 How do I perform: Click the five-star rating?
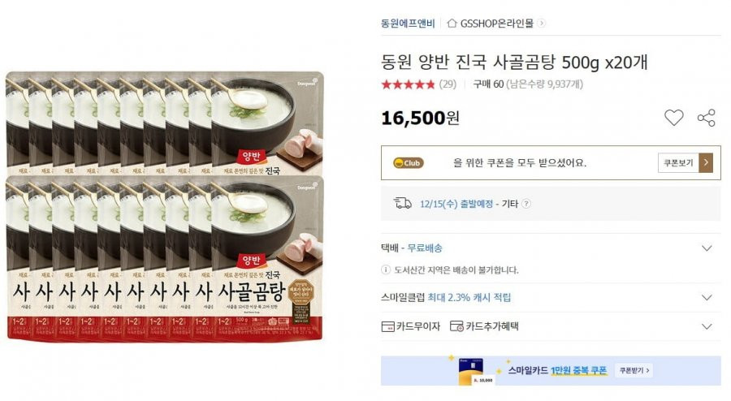408,84
